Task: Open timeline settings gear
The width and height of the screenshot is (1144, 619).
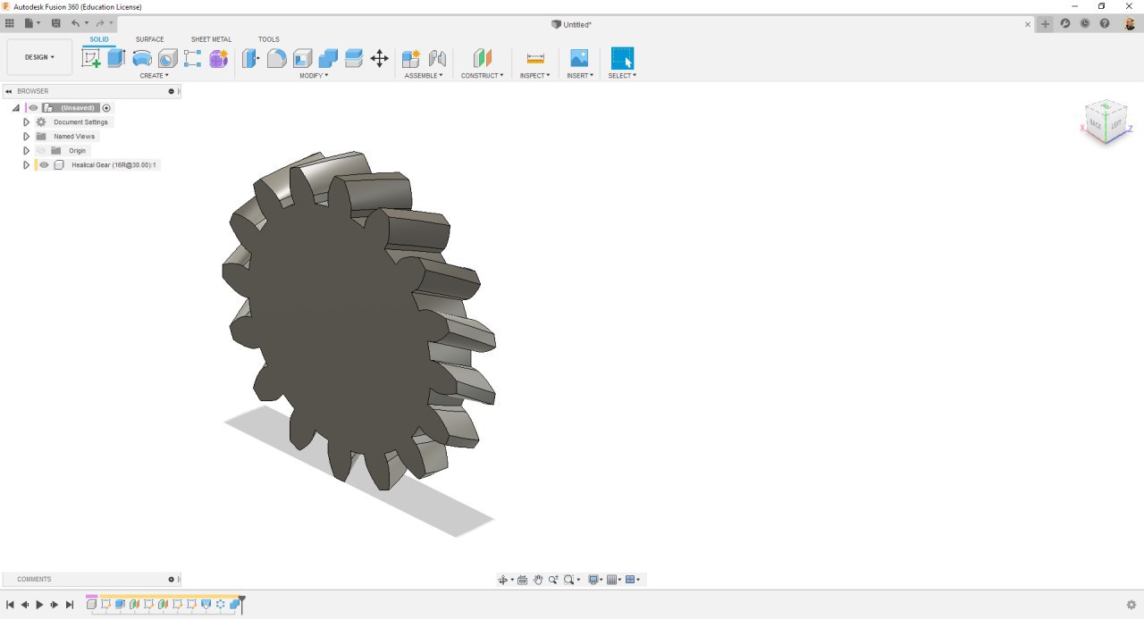Action: point(1131,605)
